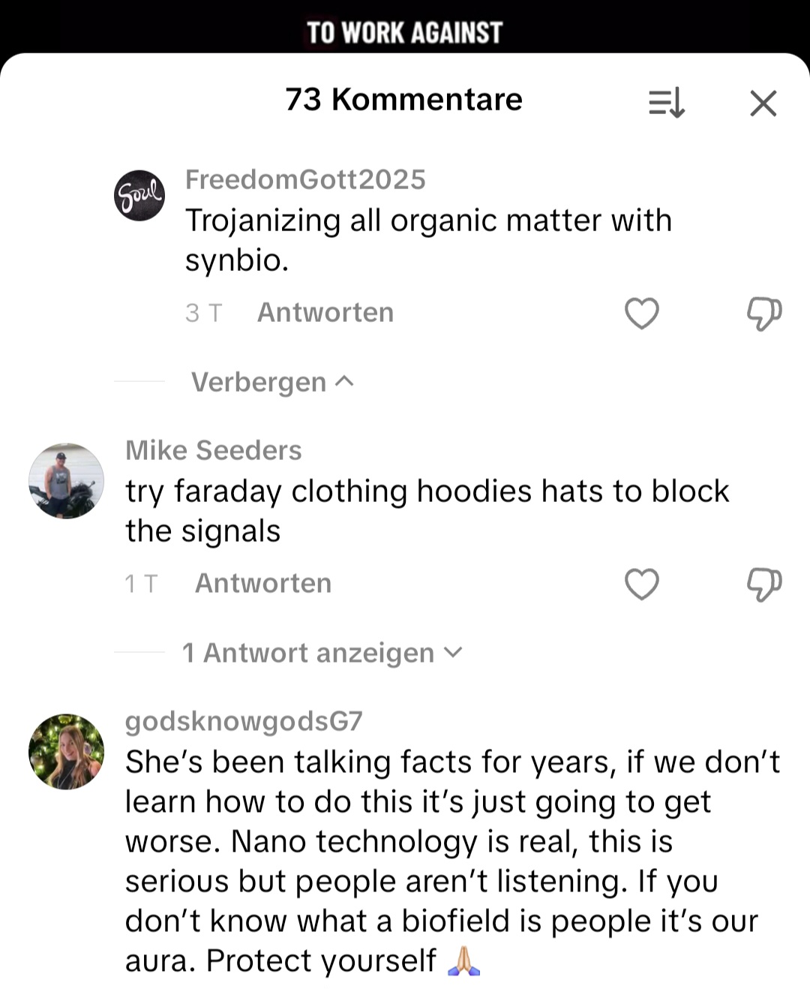This screenshot has width=810, height=989.
Task: Like FreedomGott2025's comment with heart
Action: click(641, 313)
